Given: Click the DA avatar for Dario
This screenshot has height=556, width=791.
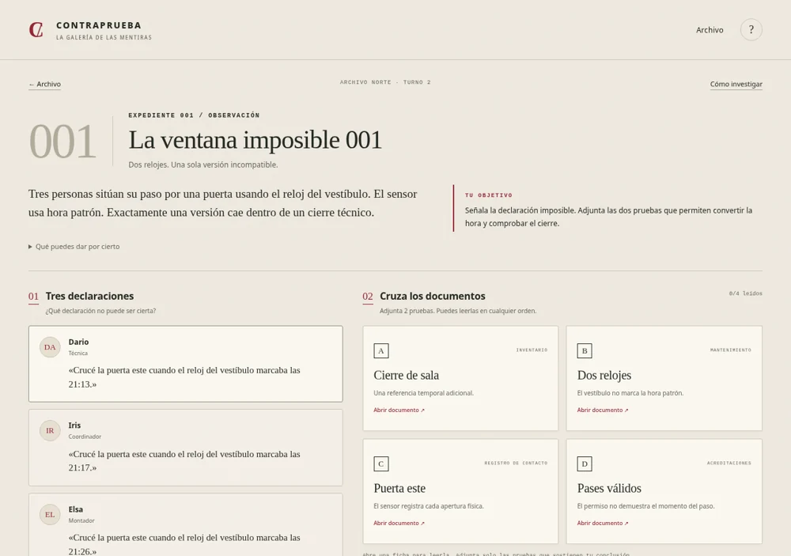Looking at the screenshot, I should 50,347.
